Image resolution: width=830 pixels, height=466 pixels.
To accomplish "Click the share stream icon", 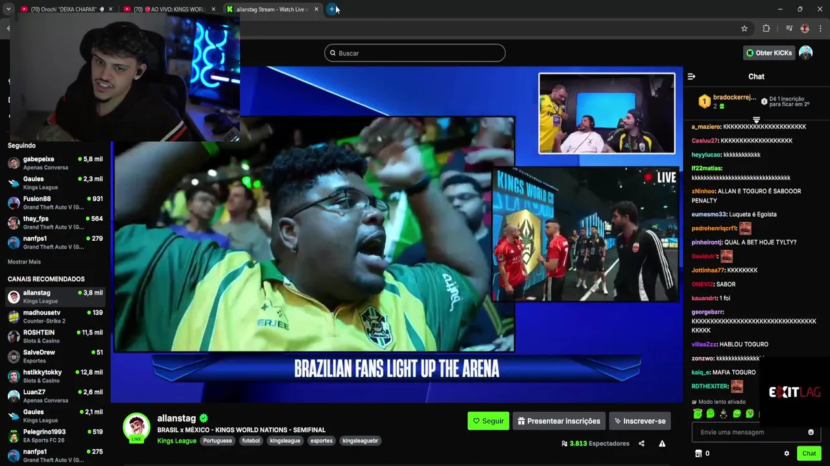I will coord(641,443).
